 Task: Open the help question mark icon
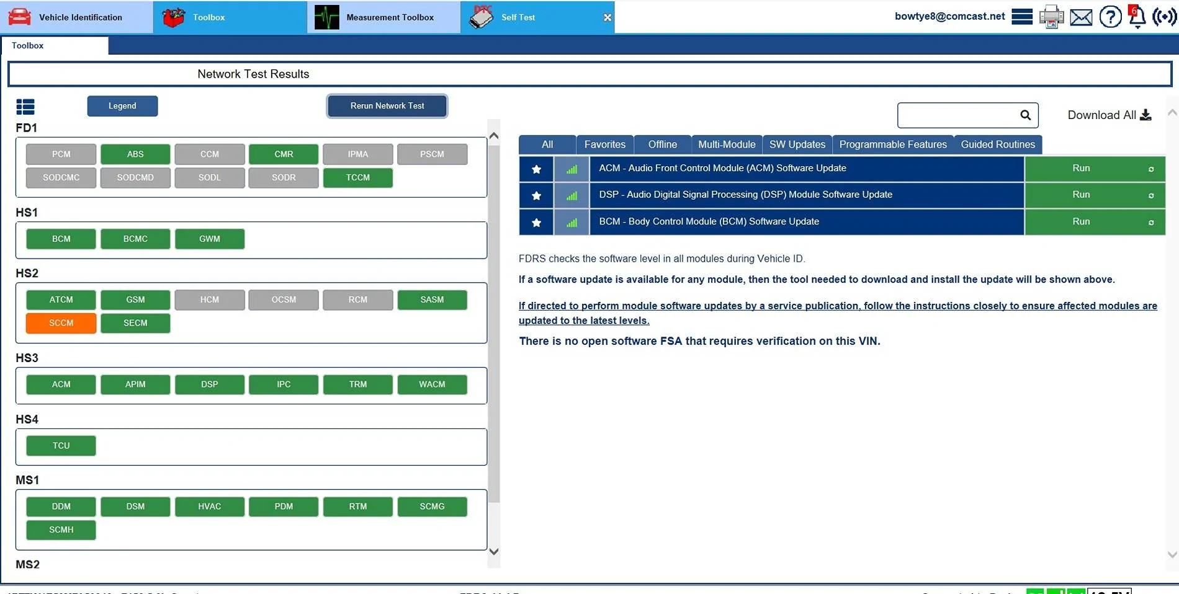pos(1110,17)
